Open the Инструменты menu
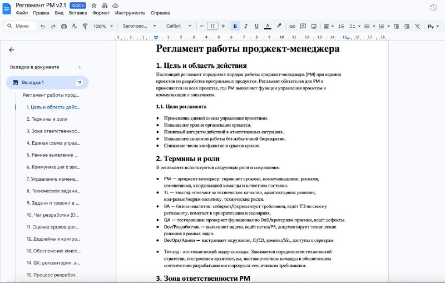The image size is (445, 283). 130,12
